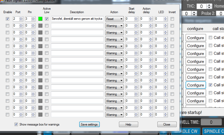Open the second row Warning action dropdown
Image resolution: width=224 pixels, height=135 pixels.
(115, 26)
